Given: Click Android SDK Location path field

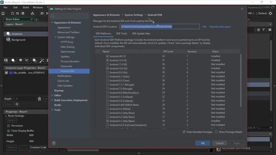Looking at the screenshot, I should click(160, 27).
